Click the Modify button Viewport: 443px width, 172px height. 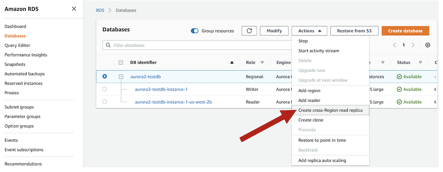(274, 31)
